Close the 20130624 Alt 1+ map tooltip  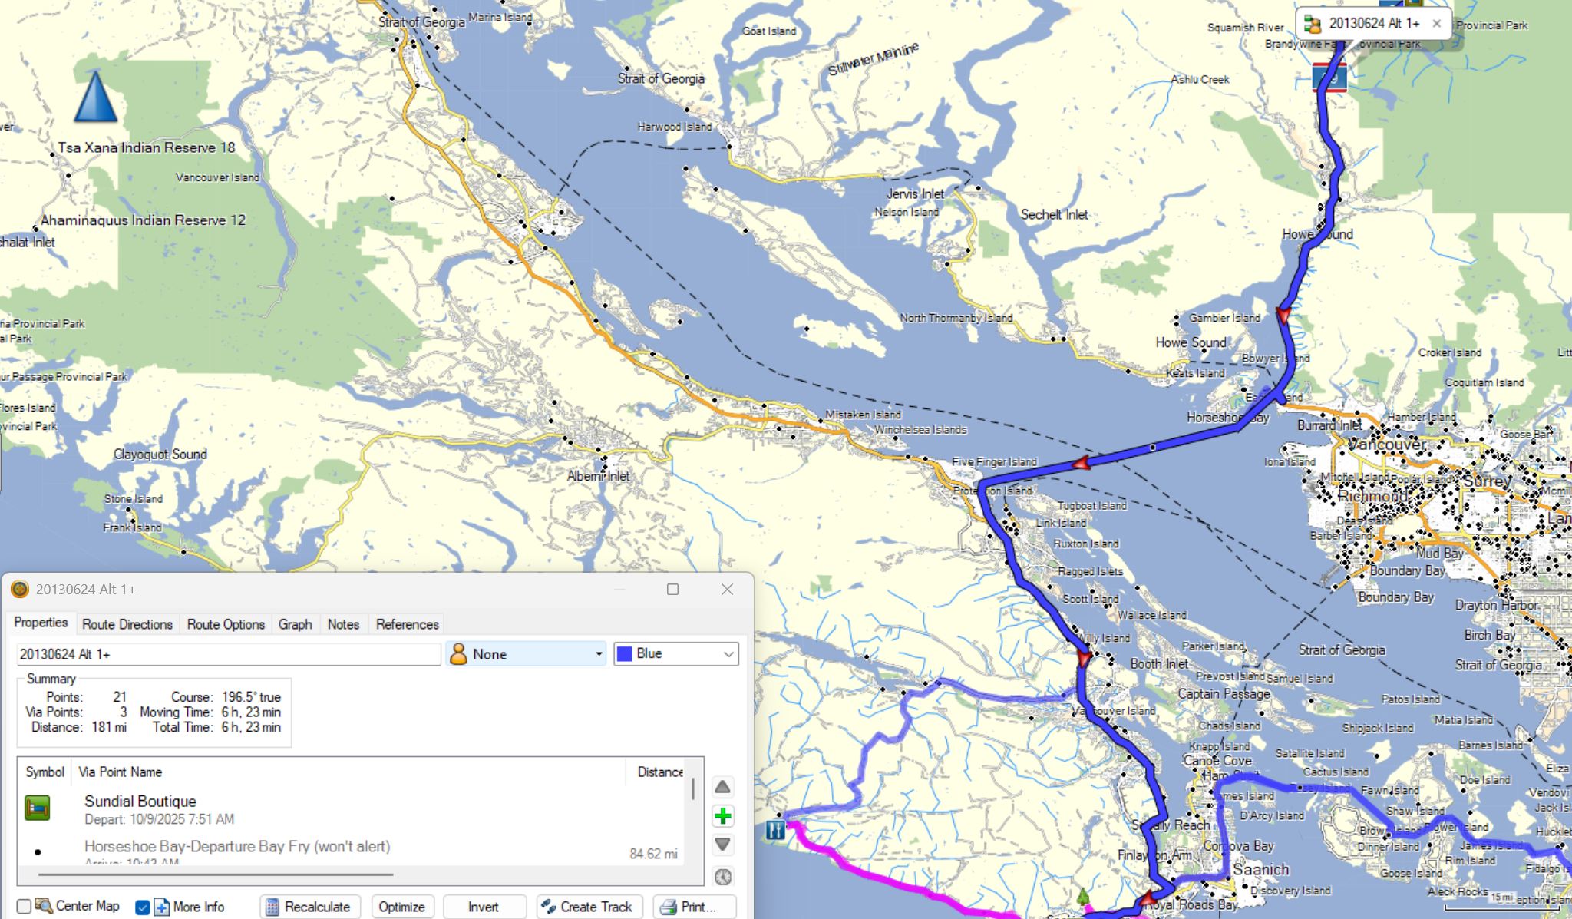pyautogui.click(x=1436, y=24)
